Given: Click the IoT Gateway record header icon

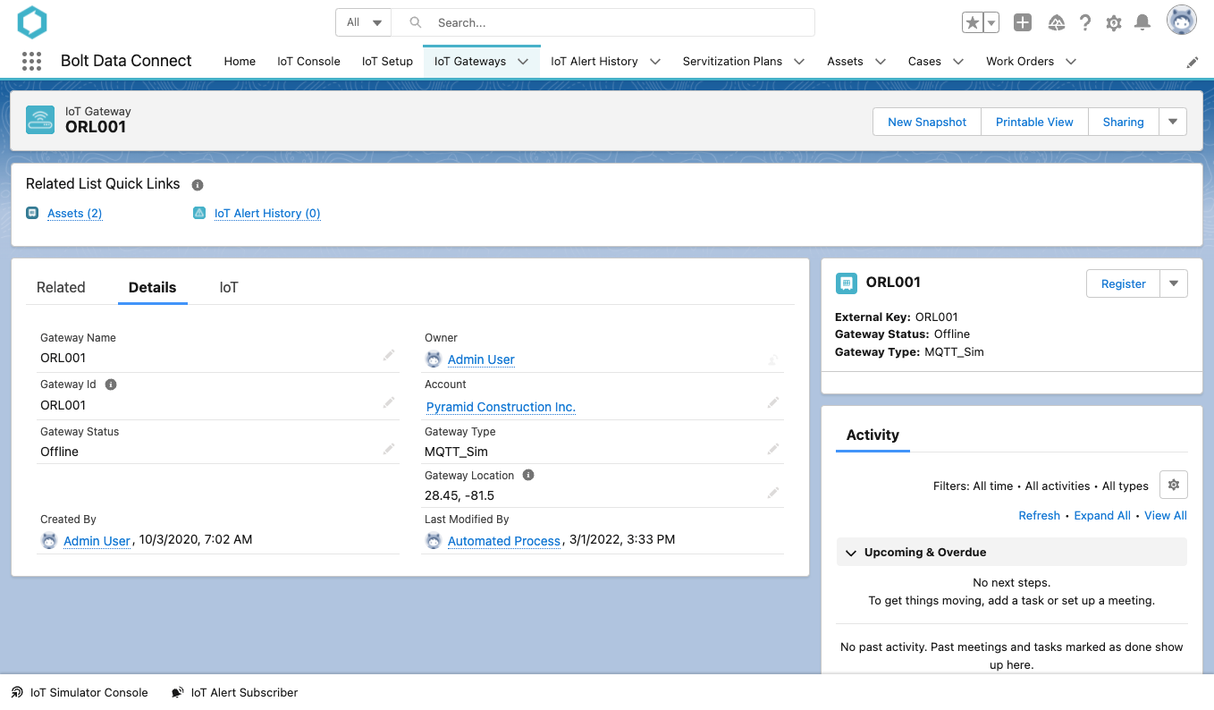Looking at the screenshot, I should [x=40, y=120].
